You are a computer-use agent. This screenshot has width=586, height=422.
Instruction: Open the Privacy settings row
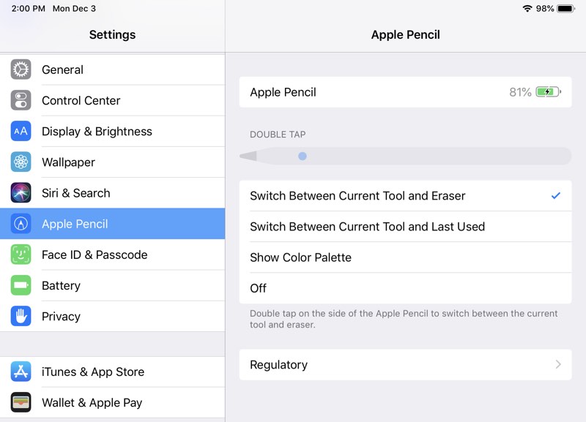point(112,317)
